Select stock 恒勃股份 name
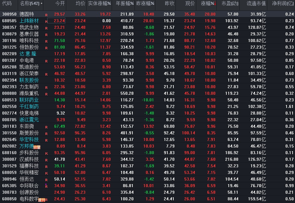The image size is (295, 203). pyautogui.click(x=29, y=47)
